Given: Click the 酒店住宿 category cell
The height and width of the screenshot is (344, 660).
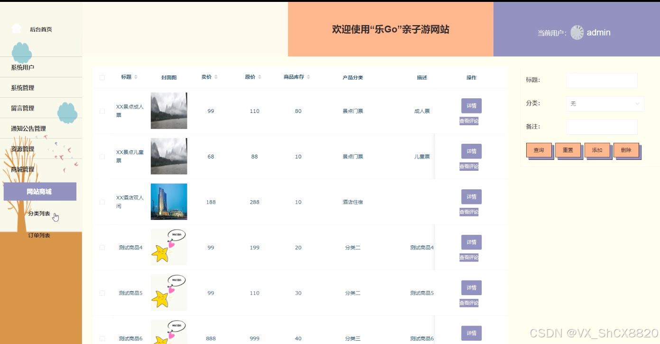Looking at the screenshot, I should coord(353,202).
